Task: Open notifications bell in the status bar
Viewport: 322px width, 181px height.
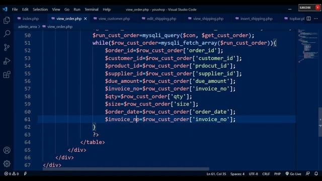Action: pyautogui.click(x=316, y=174)
